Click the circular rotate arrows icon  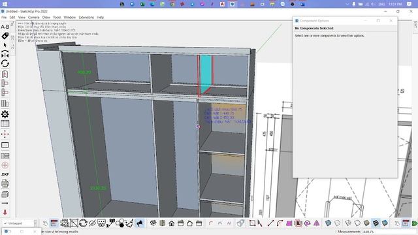pos(5,63)
